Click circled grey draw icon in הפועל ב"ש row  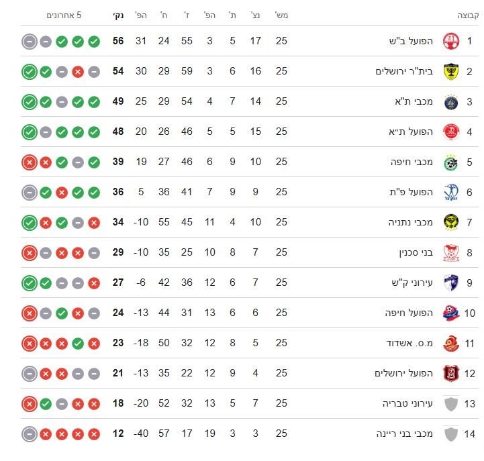click(x=29, y=41)
